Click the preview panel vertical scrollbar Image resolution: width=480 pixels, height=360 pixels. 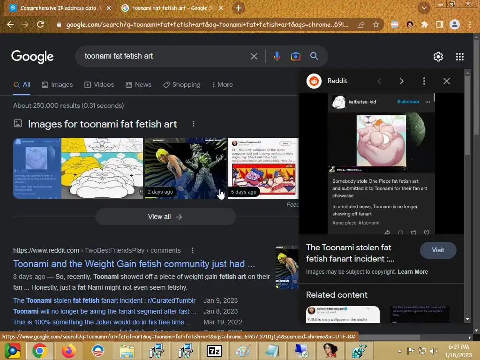click(x=467, y=115)
